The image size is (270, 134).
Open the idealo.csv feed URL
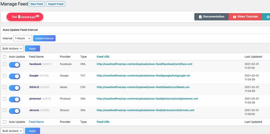pyautogui.click(x=143, y=87)
